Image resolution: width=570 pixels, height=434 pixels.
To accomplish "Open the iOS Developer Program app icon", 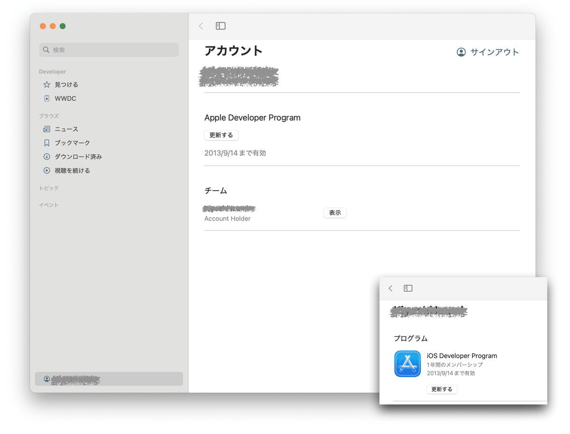I will pos(407,364).
